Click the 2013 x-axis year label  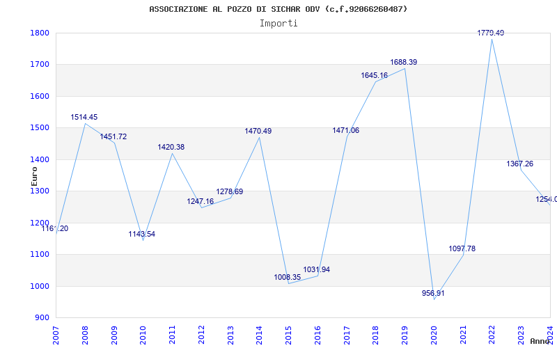230,335
